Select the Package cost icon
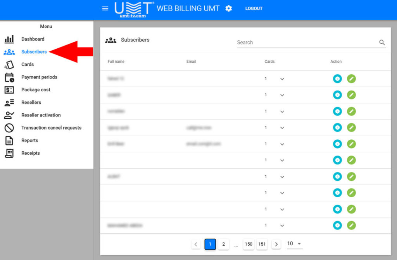 [9, 90]
